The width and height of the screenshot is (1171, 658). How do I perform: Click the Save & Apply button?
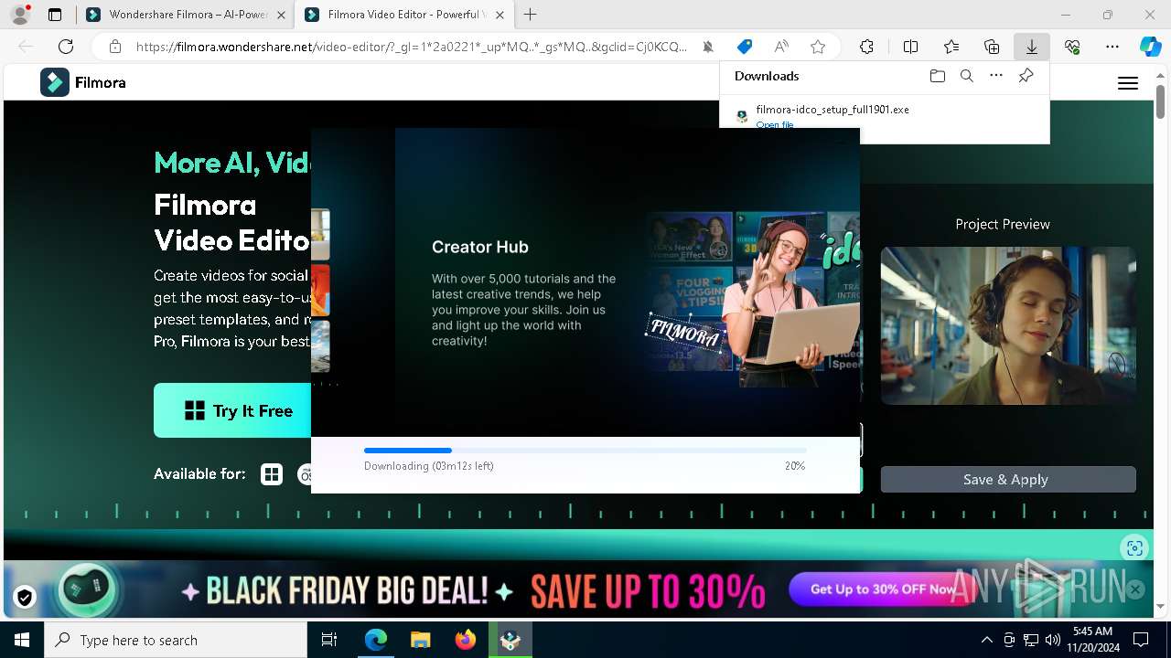(1008, 480)
